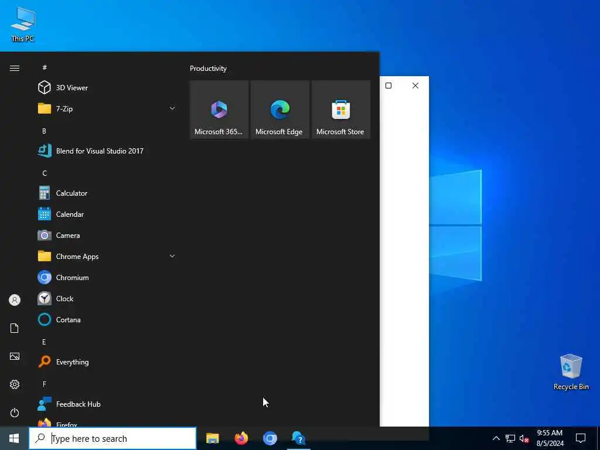Viewport: 600px width, 450px height.
Task: Open the Microsoft Store tile
Action: click(x=341, y=110)
